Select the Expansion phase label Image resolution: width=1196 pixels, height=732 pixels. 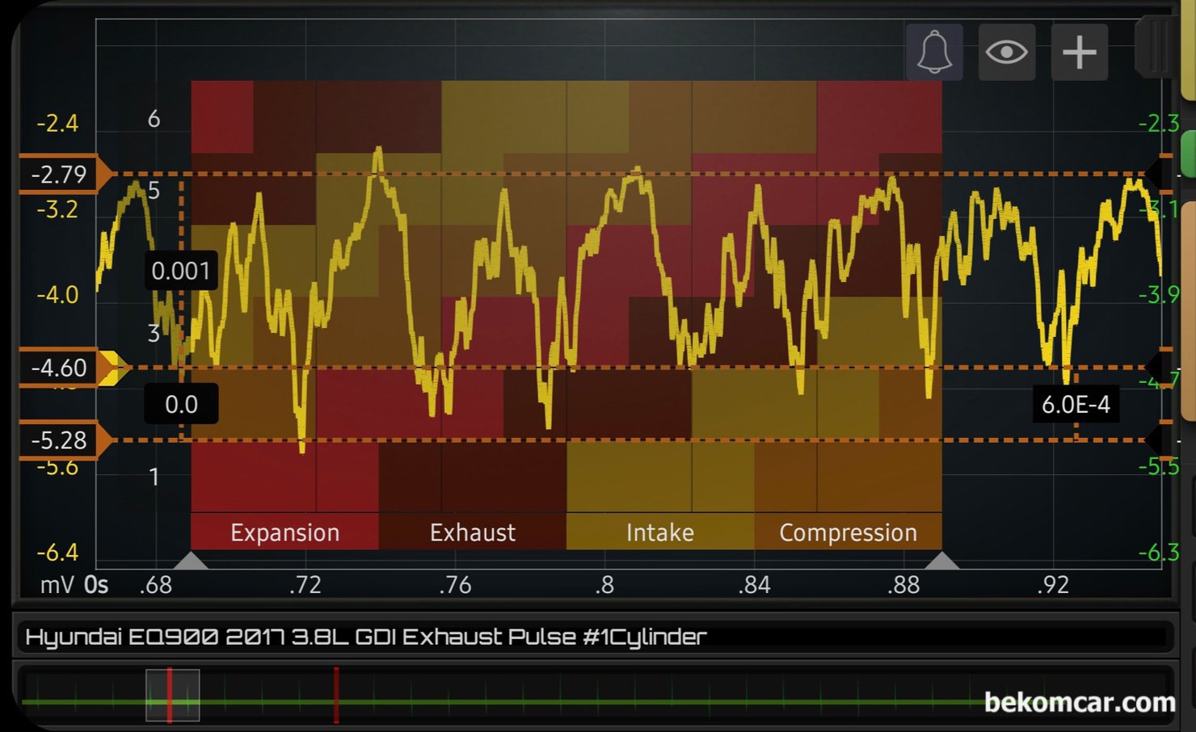(284, 532)
